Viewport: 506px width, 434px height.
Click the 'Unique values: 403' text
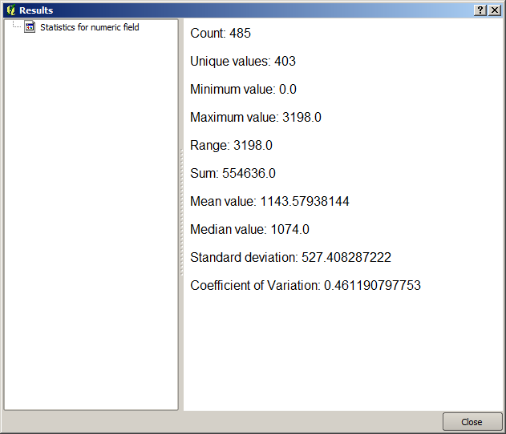click(x=243, y=62)
